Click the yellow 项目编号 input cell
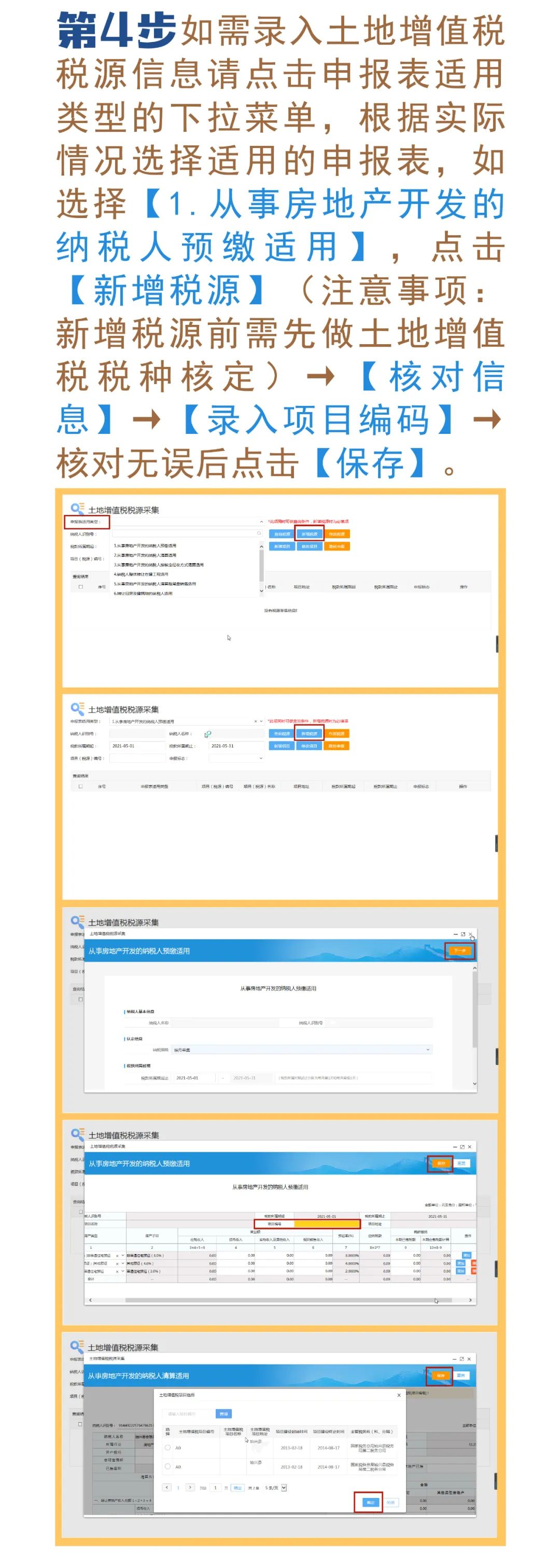 coord(327,1224)
